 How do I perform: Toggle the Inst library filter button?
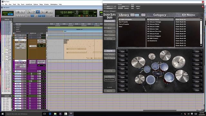pyautogui.click(x=132, y=15)
